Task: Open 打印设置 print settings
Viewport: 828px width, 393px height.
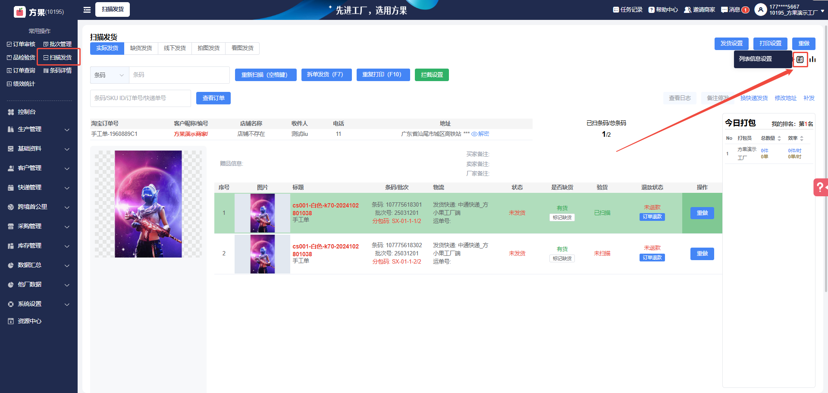Action: [770, 44]
